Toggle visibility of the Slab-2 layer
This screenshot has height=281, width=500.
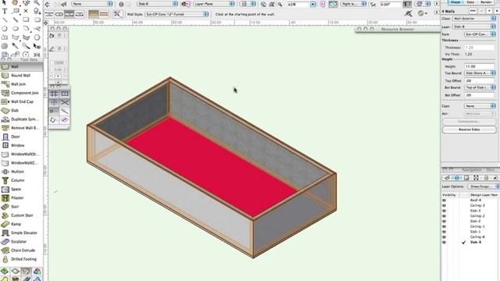tap(445, 221)
